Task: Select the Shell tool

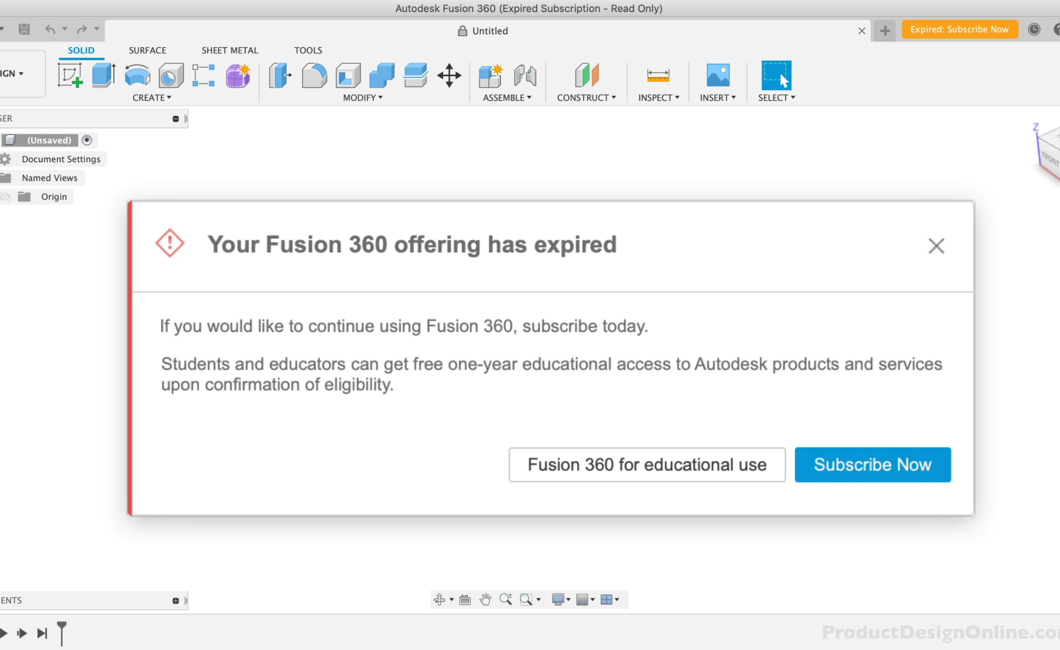Action: [348, 76]
